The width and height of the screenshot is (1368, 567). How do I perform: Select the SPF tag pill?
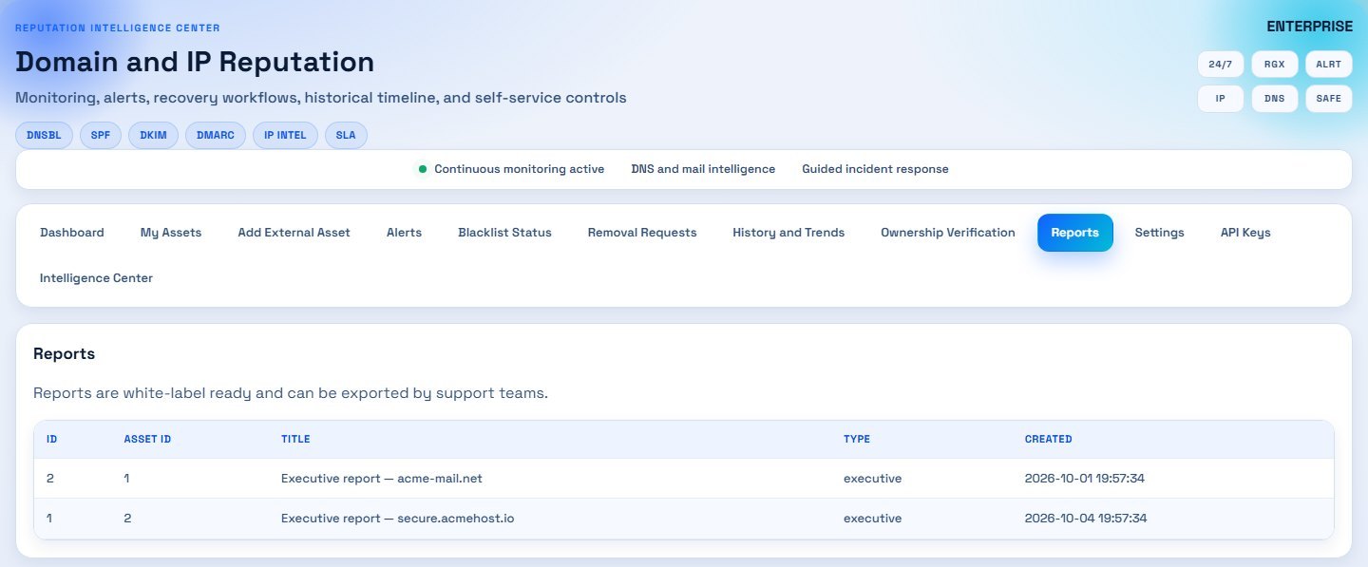(x=101, y=136)
